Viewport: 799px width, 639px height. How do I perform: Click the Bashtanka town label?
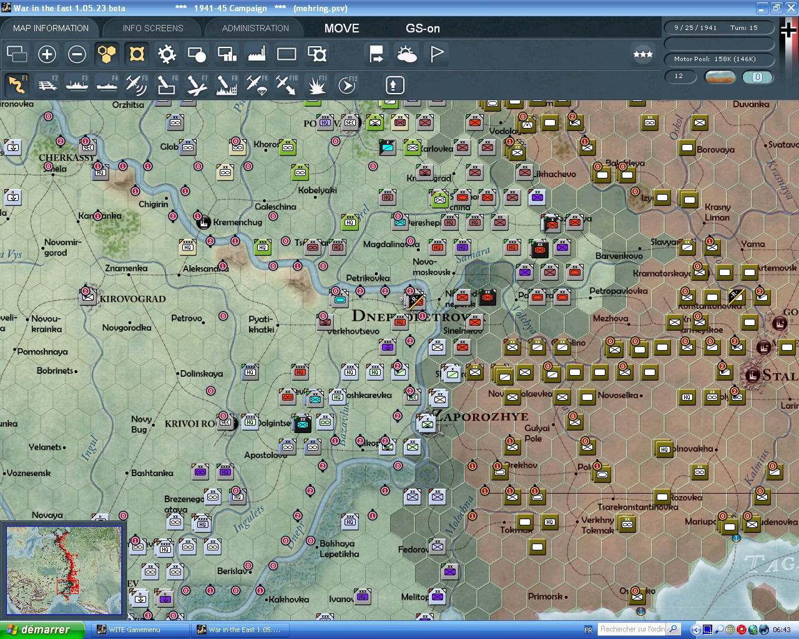click(x=152, y=473)
